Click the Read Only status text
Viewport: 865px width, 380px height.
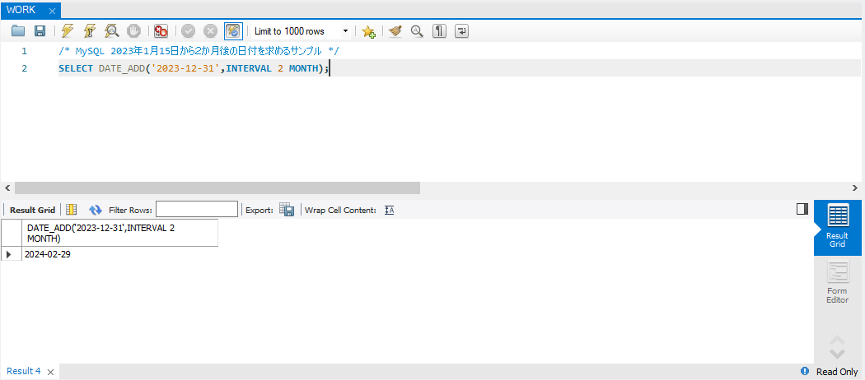pos(837,372)
